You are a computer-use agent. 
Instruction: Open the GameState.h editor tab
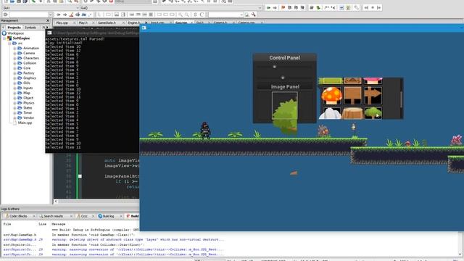tap(107, 22)
